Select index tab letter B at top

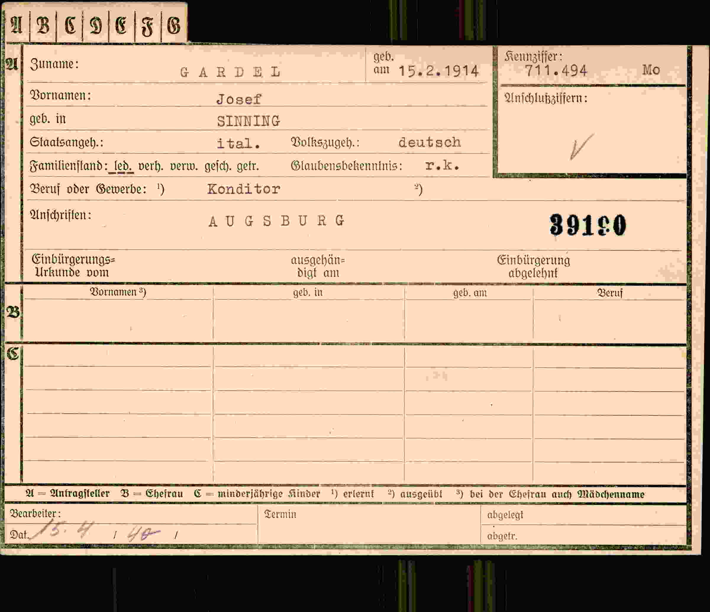click(43, 25)
